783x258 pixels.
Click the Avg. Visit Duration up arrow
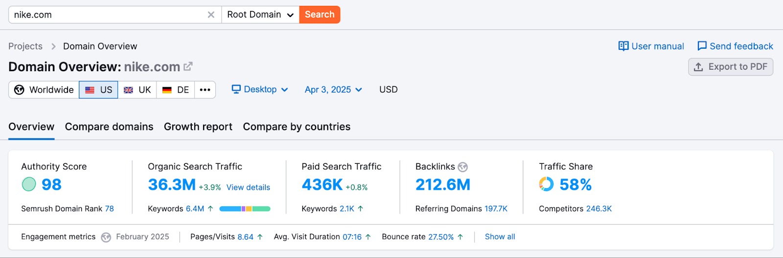(x=368, y=237)
